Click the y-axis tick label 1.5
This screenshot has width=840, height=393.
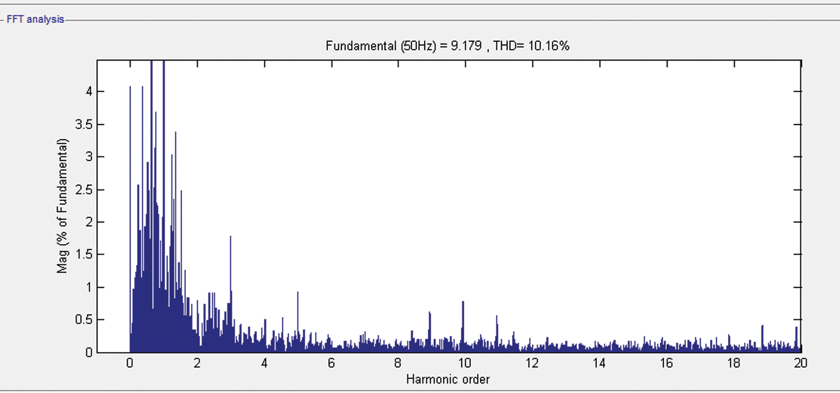83,255
